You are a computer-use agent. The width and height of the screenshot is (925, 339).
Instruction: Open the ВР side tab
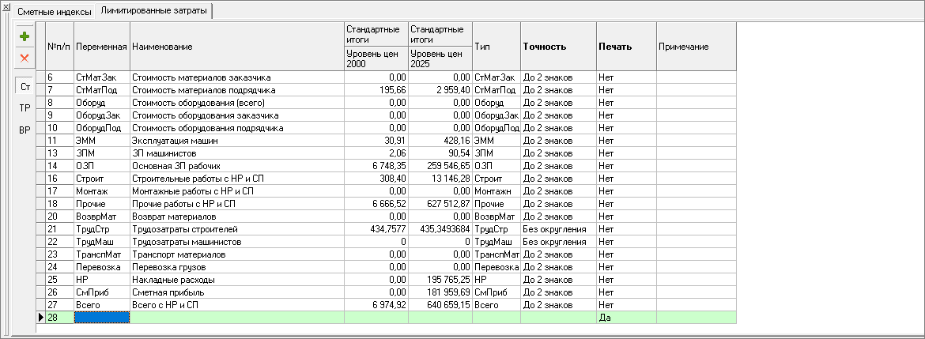[x=25, y=130]
